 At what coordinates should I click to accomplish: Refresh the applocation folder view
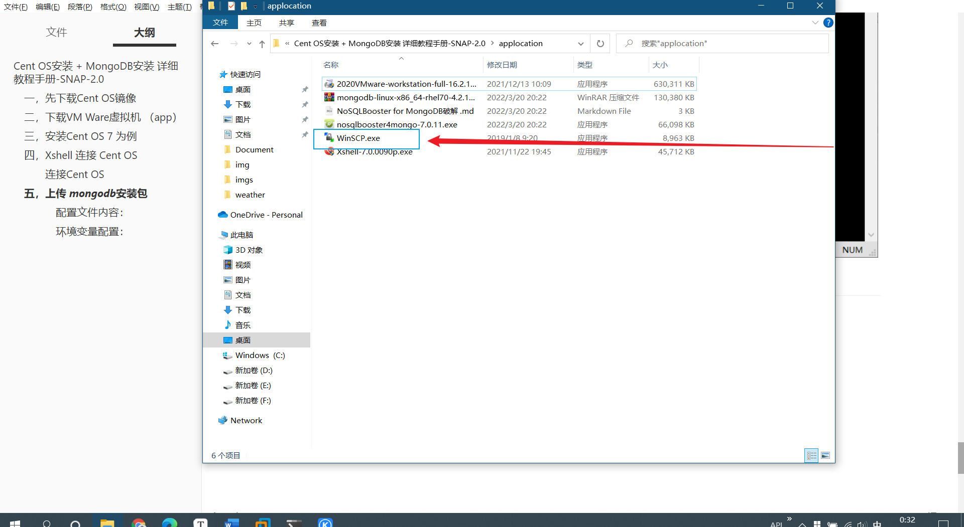click(x=600, y=44)
